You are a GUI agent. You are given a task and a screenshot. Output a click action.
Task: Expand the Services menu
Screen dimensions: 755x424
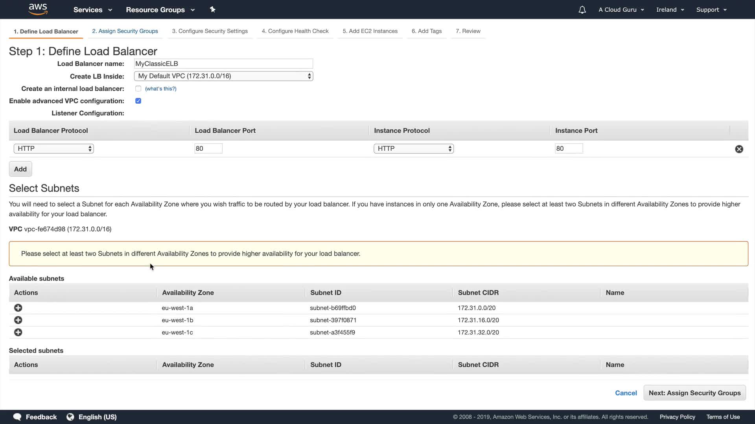(92, 10)
